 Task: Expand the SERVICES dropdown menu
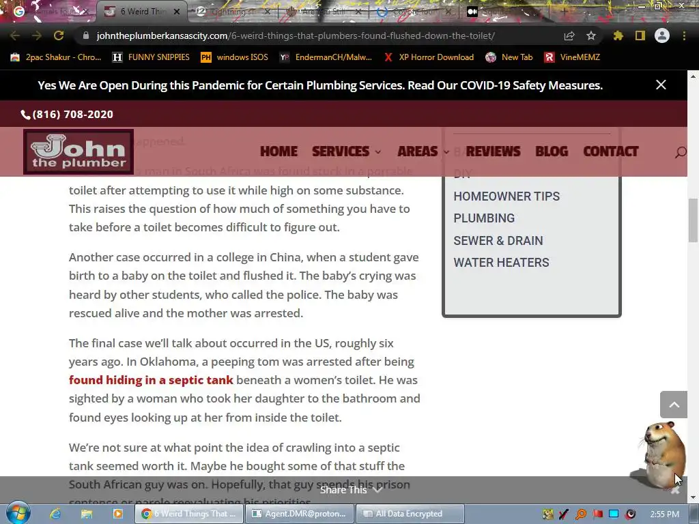[346, 151]
